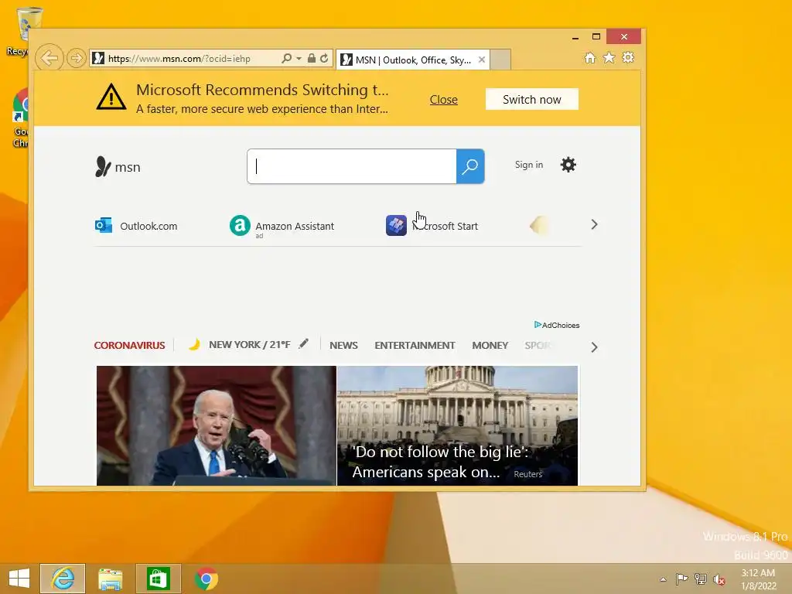This screenshot has width=792, height=594.
Task: Click the browser Forward arrow button
Action: coord(77,58)
